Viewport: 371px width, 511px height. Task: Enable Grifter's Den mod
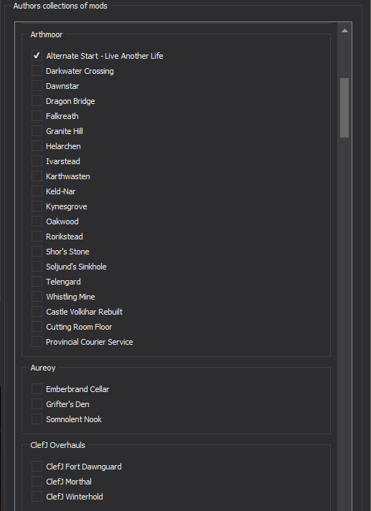(37, 403)
